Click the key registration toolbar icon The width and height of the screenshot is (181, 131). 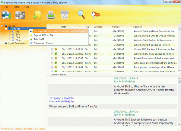[95, 15]
